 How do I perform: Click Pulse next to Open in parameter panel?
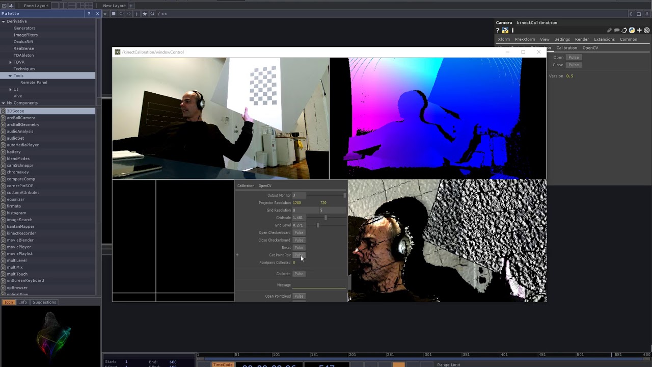574,58
